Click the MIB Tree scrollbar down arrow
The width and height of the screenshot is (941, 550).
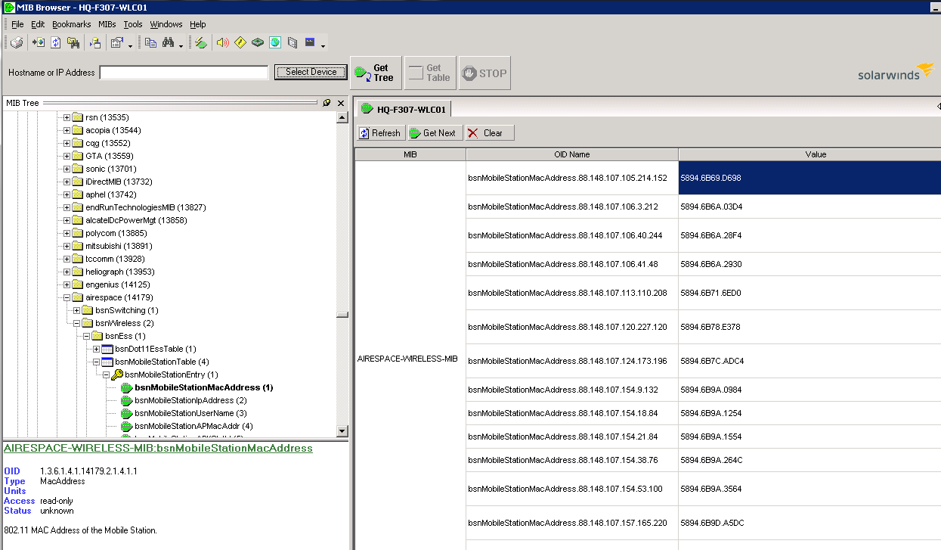tap(342, 431)
